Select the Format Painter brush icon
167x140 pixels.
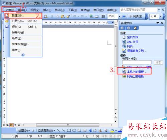pos(68,16)
